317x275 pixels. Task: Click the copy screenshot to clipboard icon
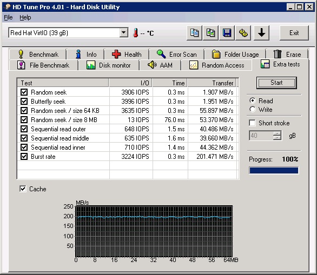tap(210, 33)
